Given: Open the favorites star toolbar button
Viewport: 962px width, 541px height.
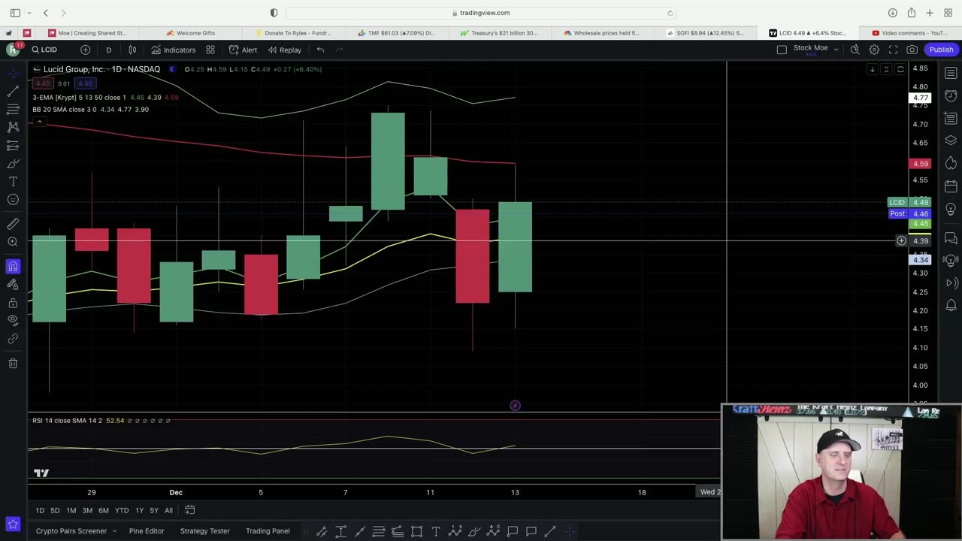Looking at the screenshot, I should [x=13, y=524].
